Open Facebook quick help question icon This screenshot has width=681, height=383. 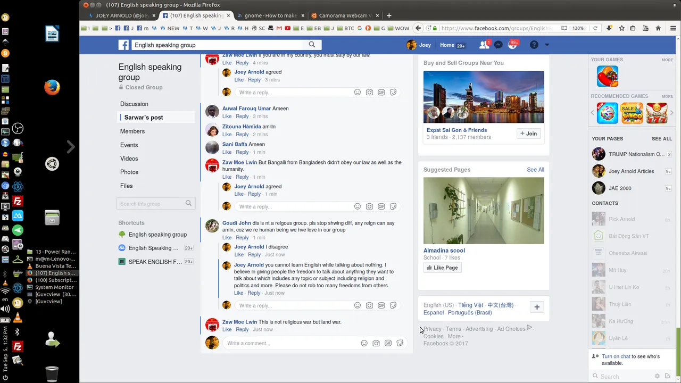pyautogui.click(x=534, y=45)
